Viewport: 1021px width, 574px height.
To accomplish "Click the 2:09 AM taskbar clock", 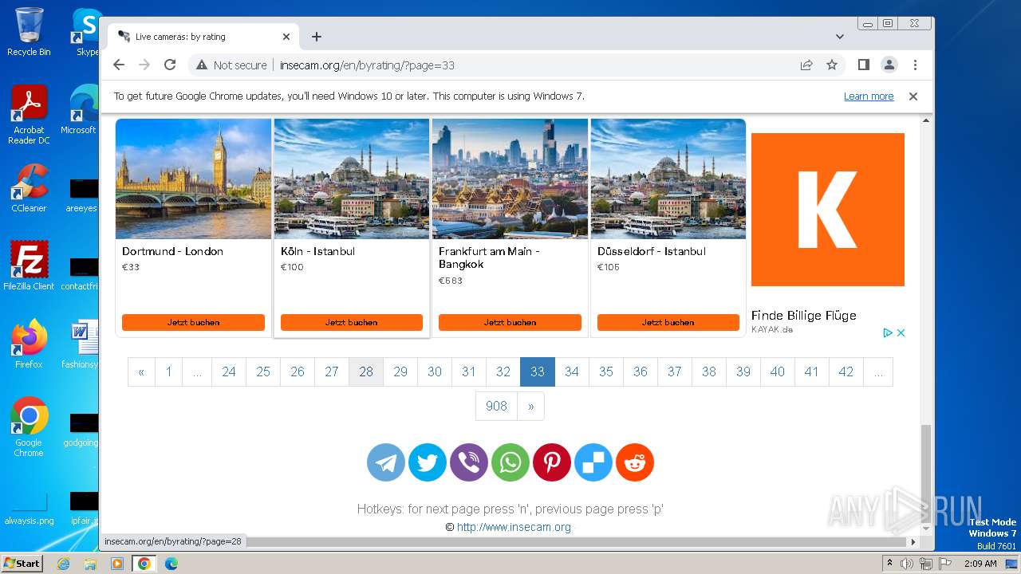I will [980, 564].
